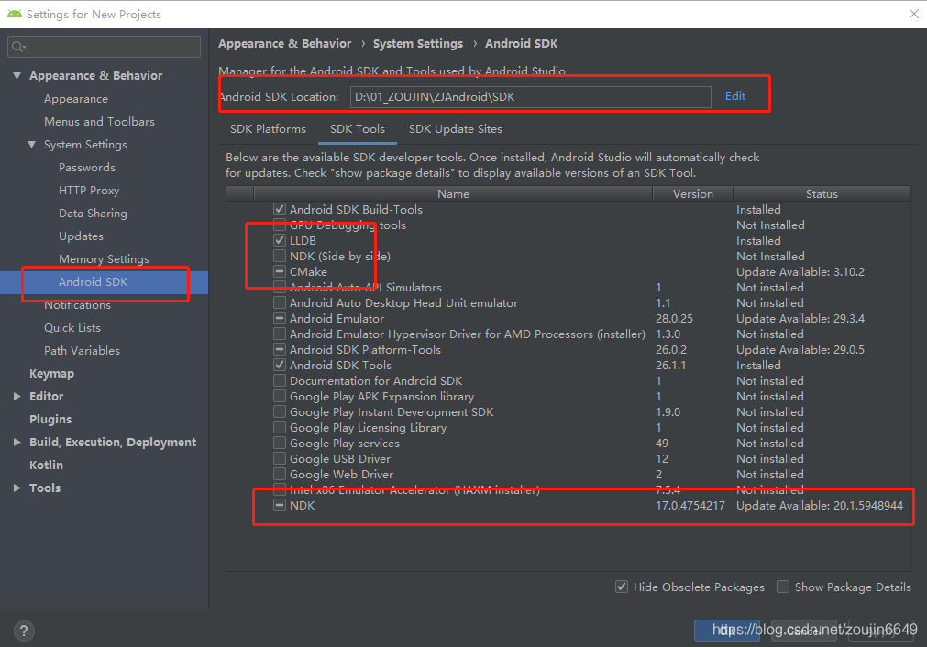The width and height of the screenshot is (927, 647).
Task: Click 'Update Available: 29.3.4' emulator status
Action: tap(800, 319)
